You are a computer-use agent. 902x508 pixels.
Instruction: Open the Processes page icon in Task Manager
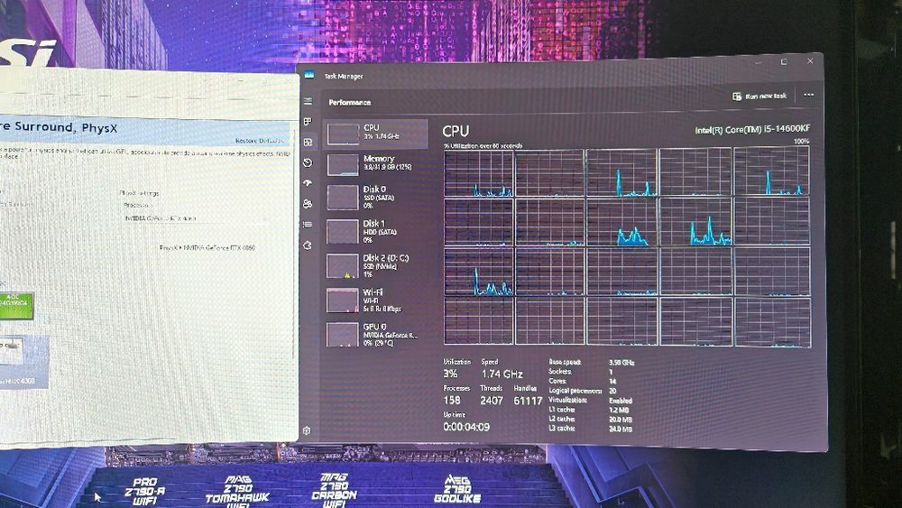pos(308,122)
